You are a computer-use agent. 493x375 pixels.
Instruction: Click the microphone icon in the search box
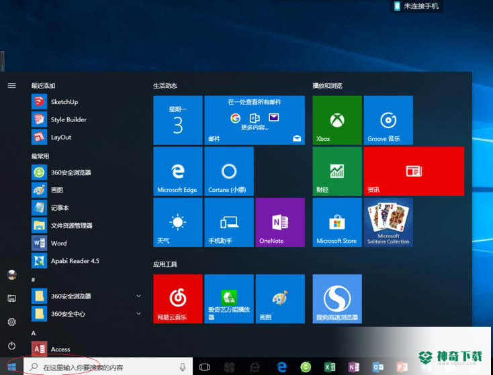pos(183,366)
